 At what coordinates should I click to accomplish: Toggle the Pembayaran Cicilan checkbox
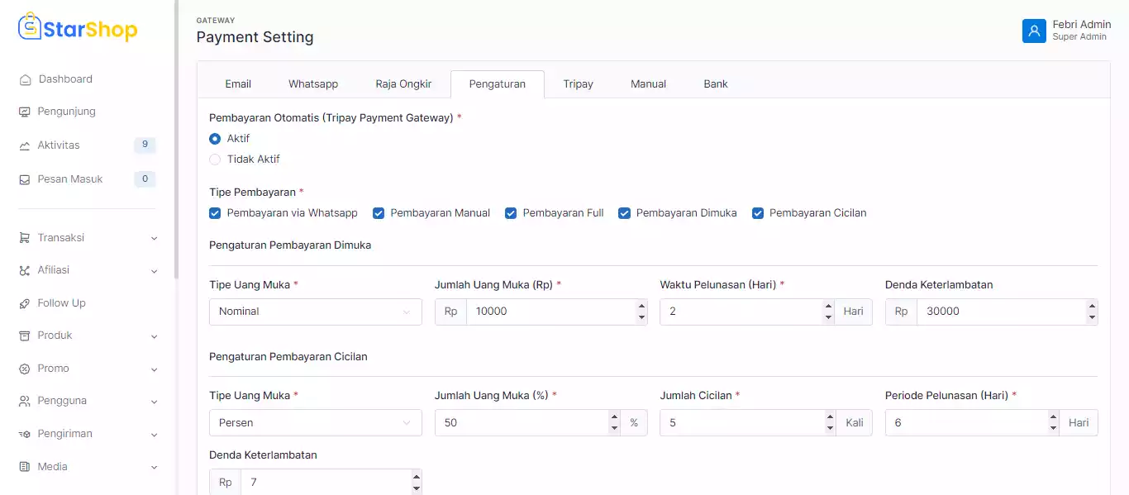pos(757,213)
